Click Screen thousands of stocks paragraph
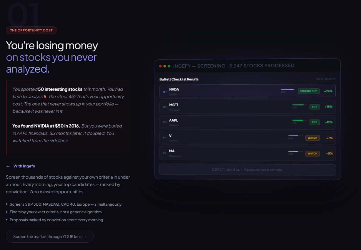The width and height of the screenshot is (361, 250). click(68, 184)
